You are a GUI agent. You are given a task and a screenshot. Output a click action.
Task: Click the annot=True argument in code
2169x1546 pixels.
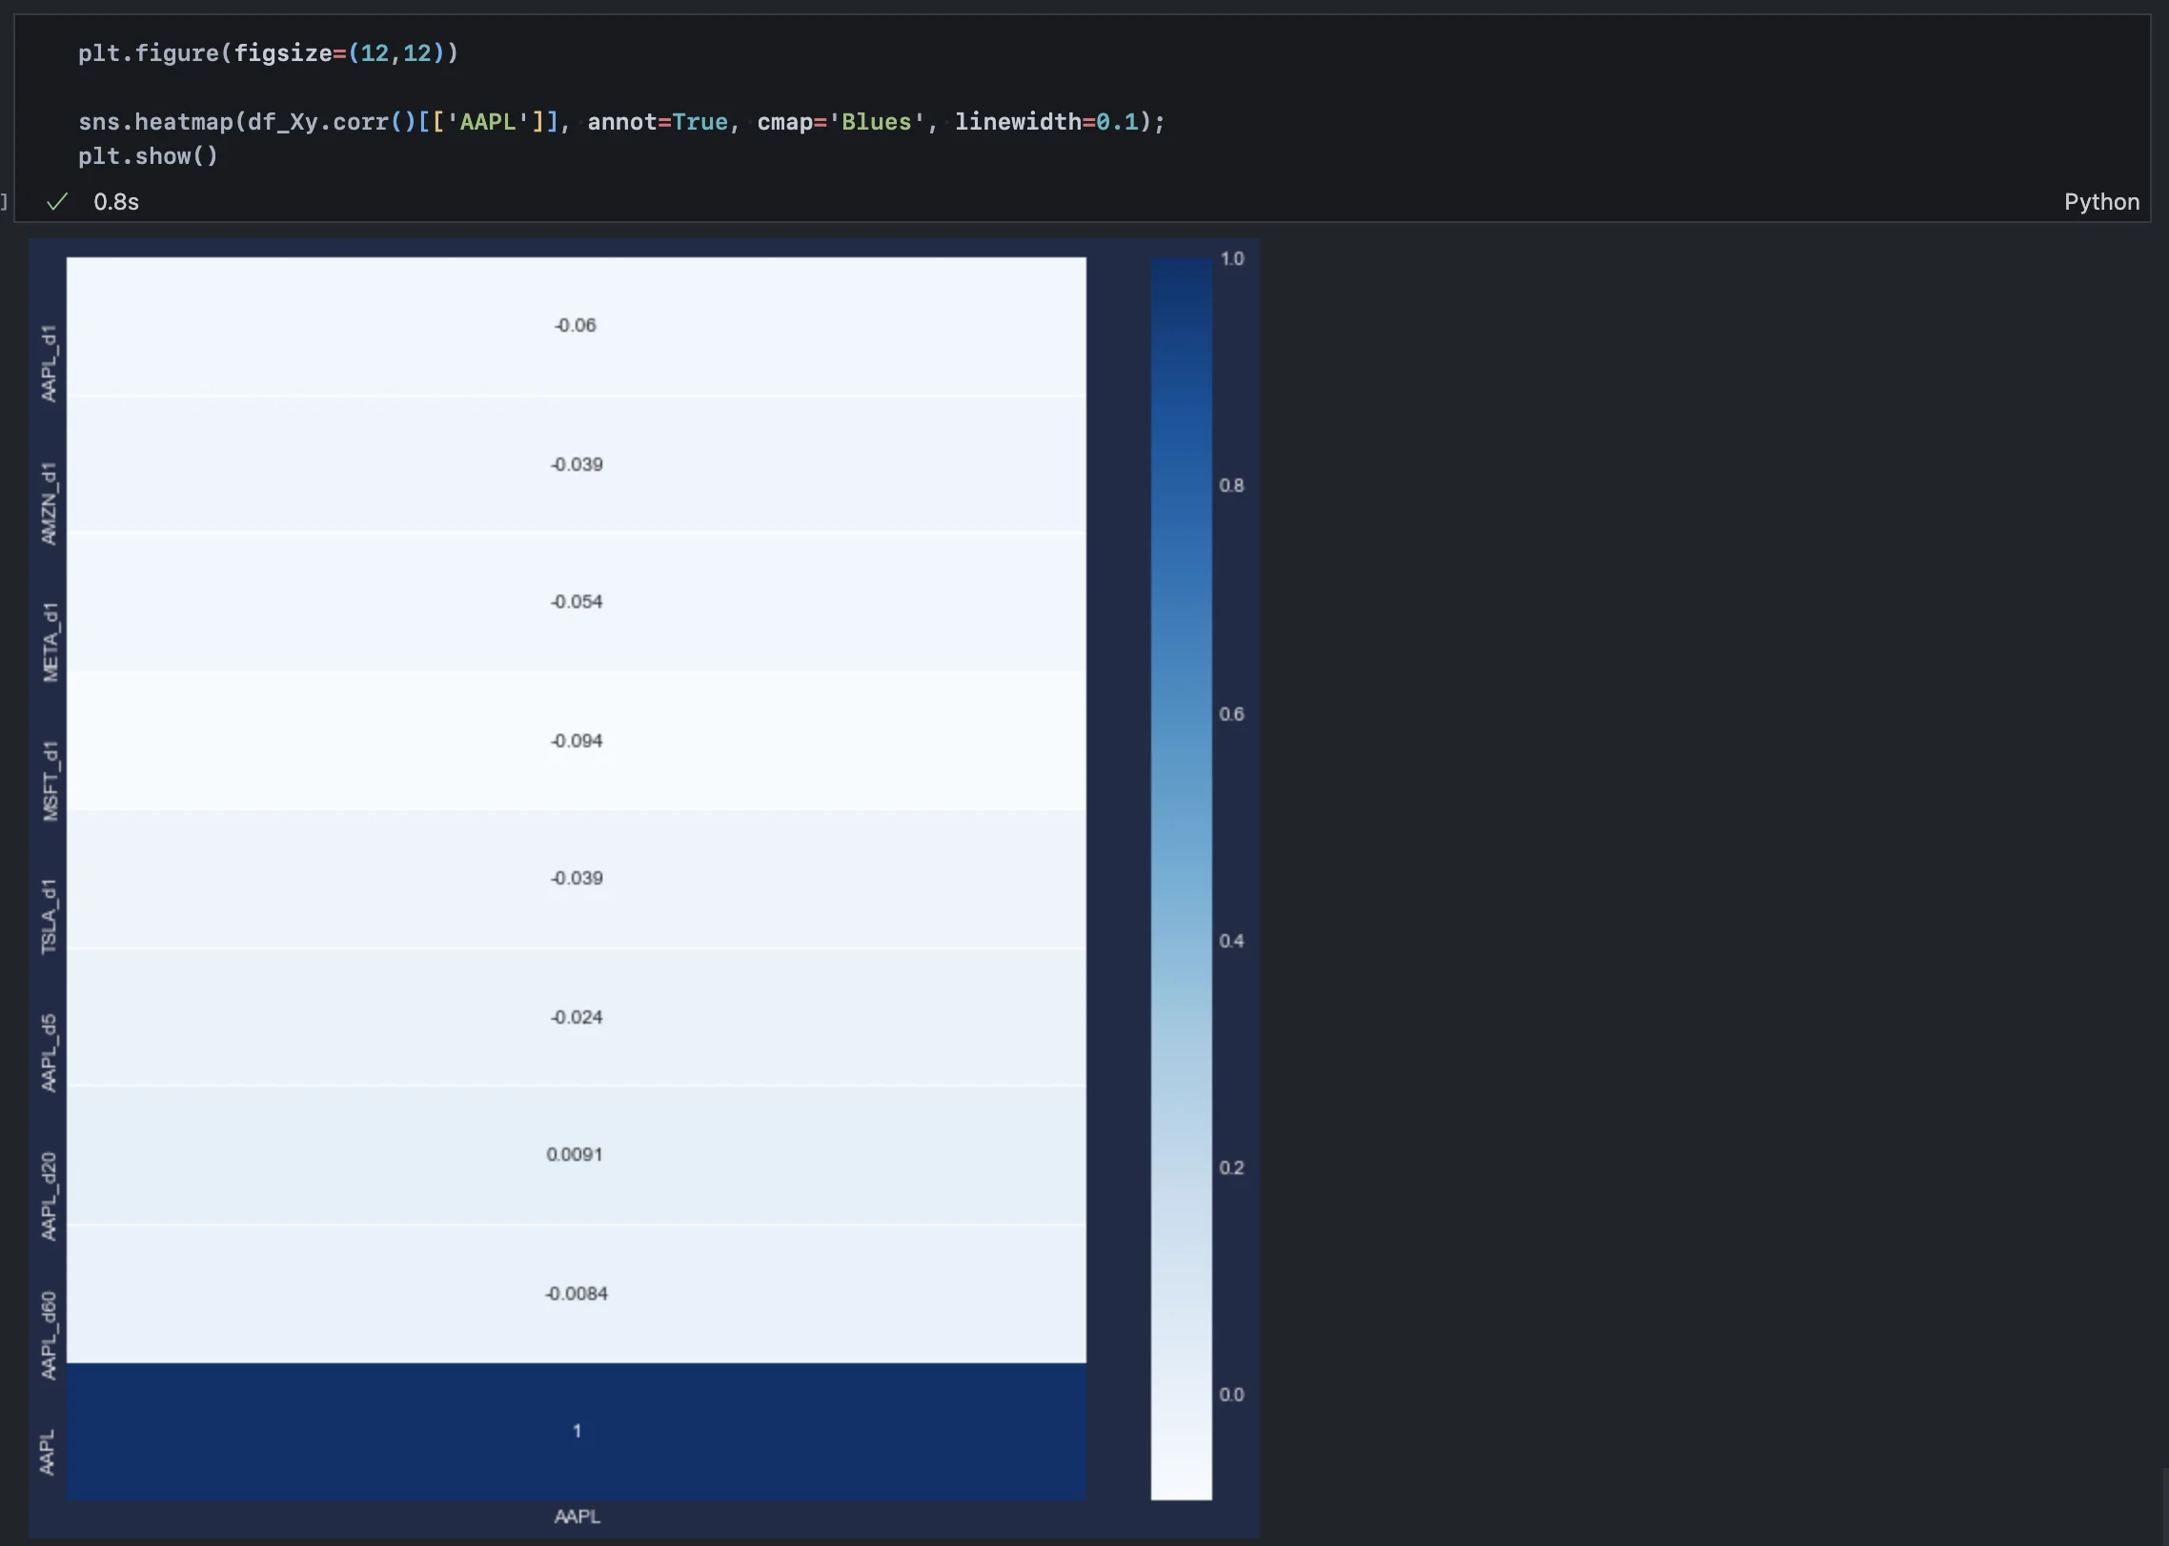657,122
